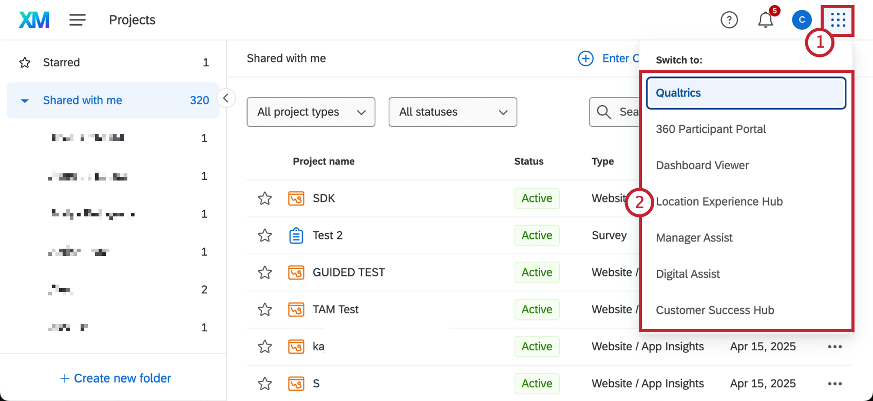This screenshot has width=873, height=401.
Task: Open the All statuses dropdown
Action: [x=452, y=112]
